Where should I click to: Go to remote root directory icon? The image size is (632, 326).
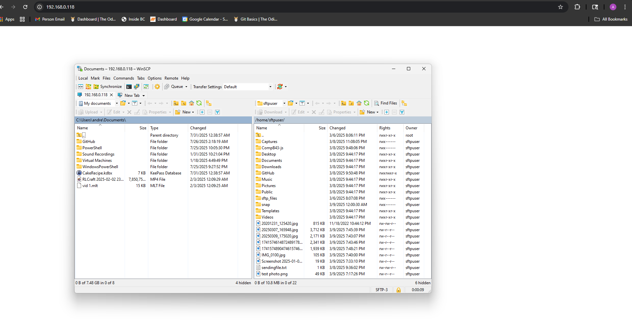(351, 103)
